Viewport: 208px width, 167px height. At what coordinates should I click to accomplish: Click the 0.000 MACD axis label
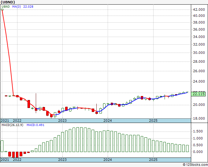198,152
